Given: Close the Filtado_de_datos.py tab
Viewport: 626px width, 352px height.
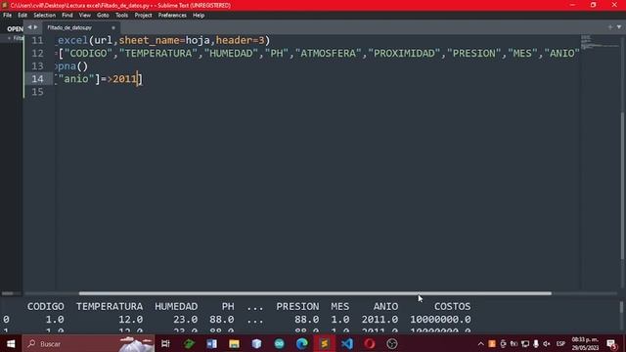Looking at the screenshot, I should (x=113, y=27).
